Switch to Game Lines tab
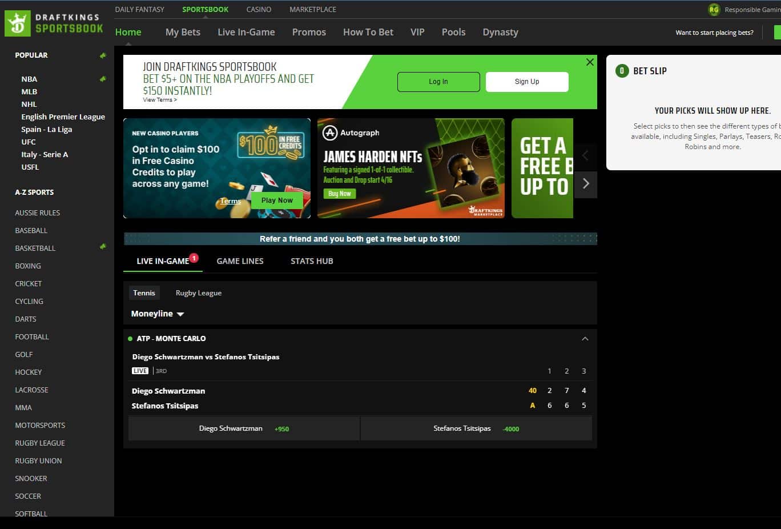This screenshot has width=781, height=529. tap(240, 261)
